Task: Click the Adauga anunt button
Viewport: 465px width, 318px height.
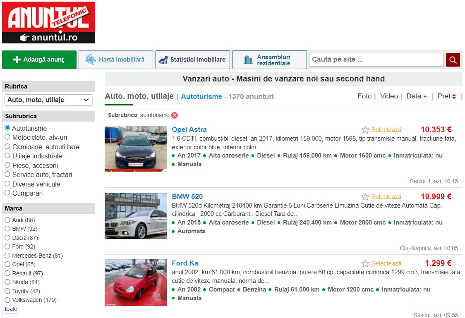Action: pos(39,60)
